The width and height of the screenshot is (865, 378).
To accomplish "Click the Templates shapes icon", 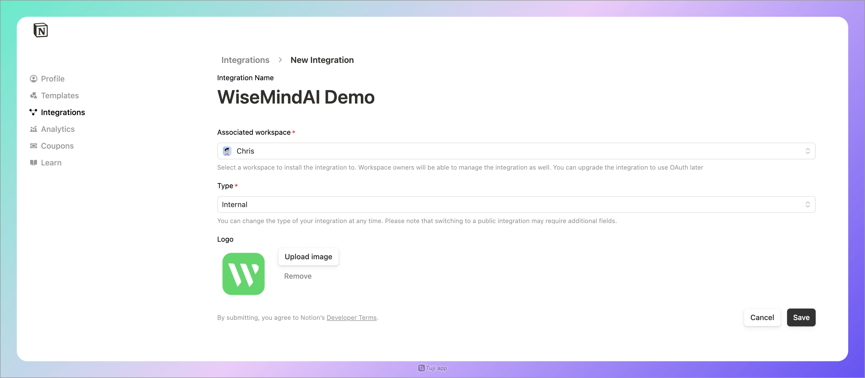I will click(x=33, y=96).
